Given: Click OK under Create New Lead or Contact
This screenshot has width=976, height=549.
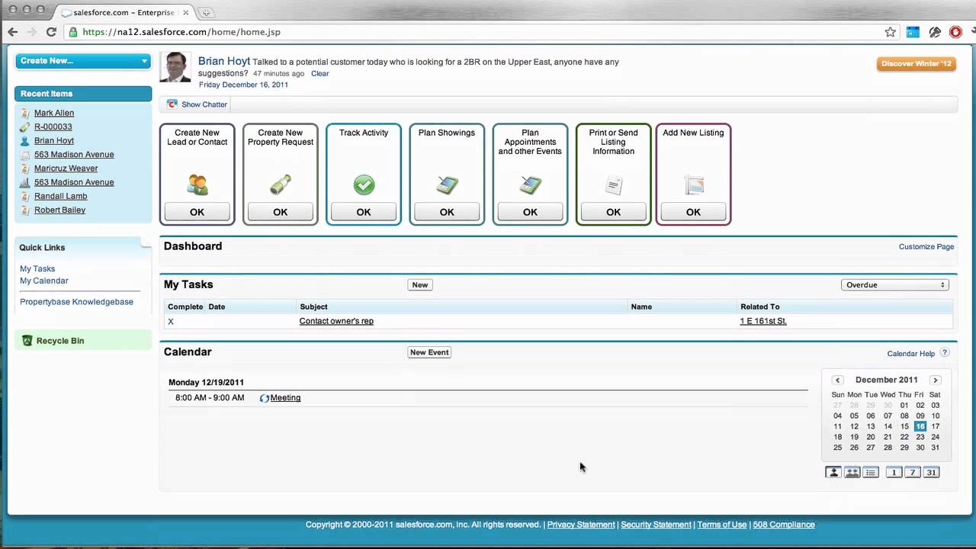Looking at the screenshot, I should 197,212.
